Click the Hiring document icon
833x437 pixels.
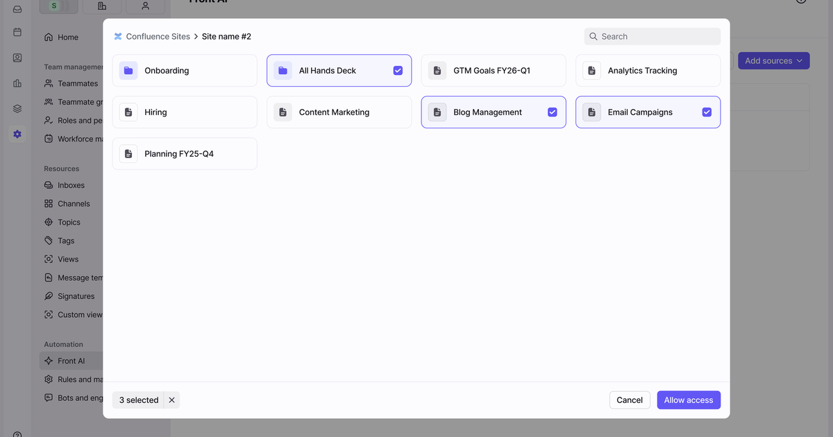coord(128,112)
